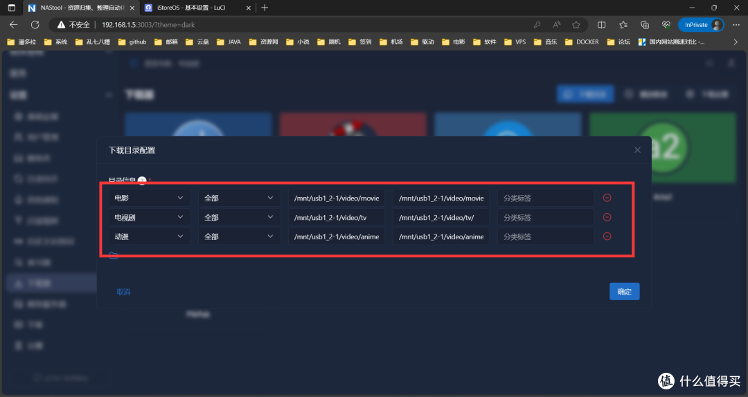Open the 国内网站测速对比 bookmark
Image resolution: width=748 pixels, height=397 pixels.
(672, 42)
